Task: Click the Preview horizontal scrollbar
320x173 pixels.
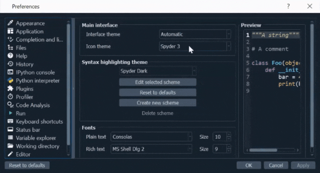Action: [272, 150]
